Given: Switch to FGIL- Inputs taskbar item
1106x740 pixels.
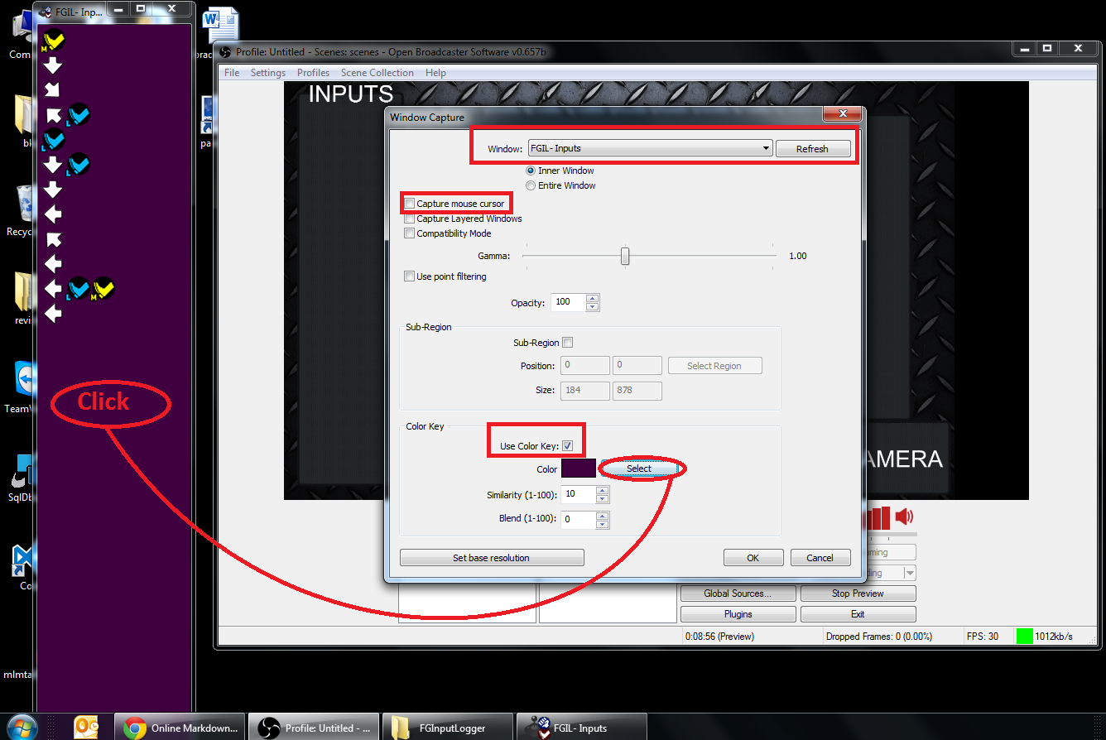Looking at the screenshot, I should (x=581, y=728).
